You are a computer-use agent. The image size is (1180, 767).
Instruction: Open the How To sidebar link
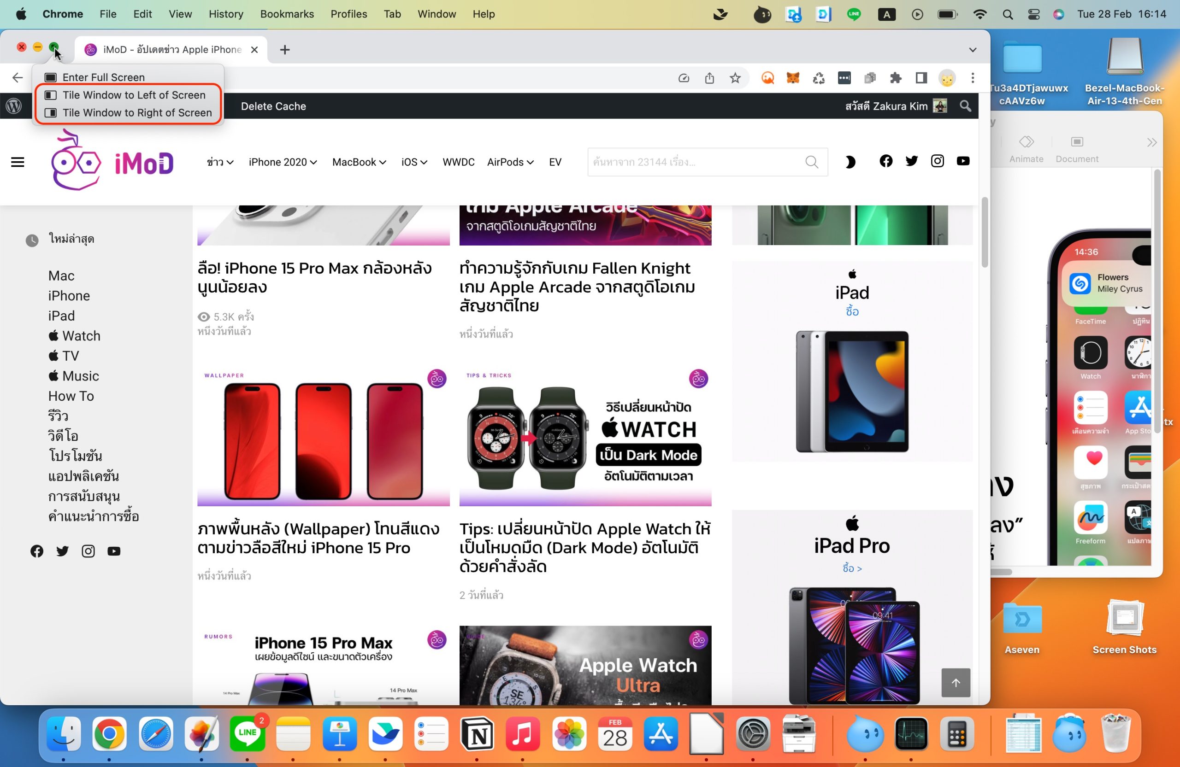click(71, 396)
